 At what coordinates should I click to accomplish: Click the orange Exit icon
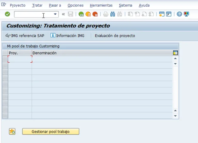pos(88,14)
